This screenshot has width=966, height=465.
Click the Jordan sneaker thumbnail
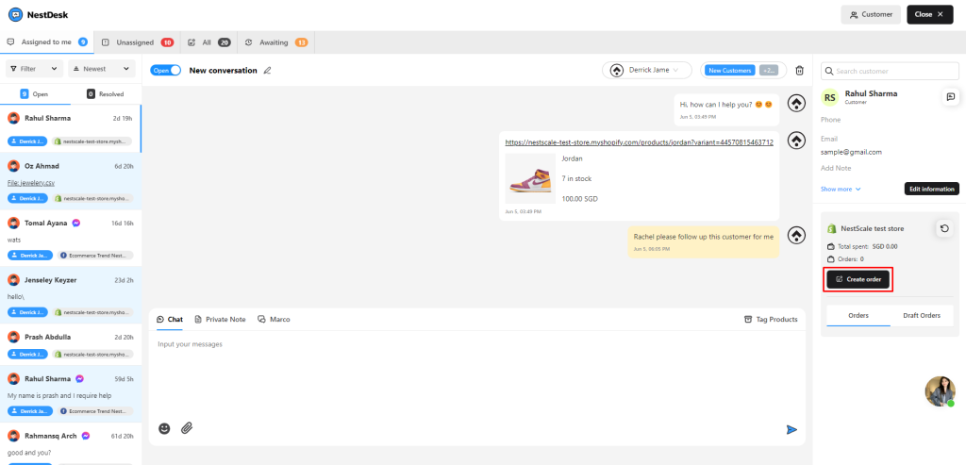coord(530,178)
